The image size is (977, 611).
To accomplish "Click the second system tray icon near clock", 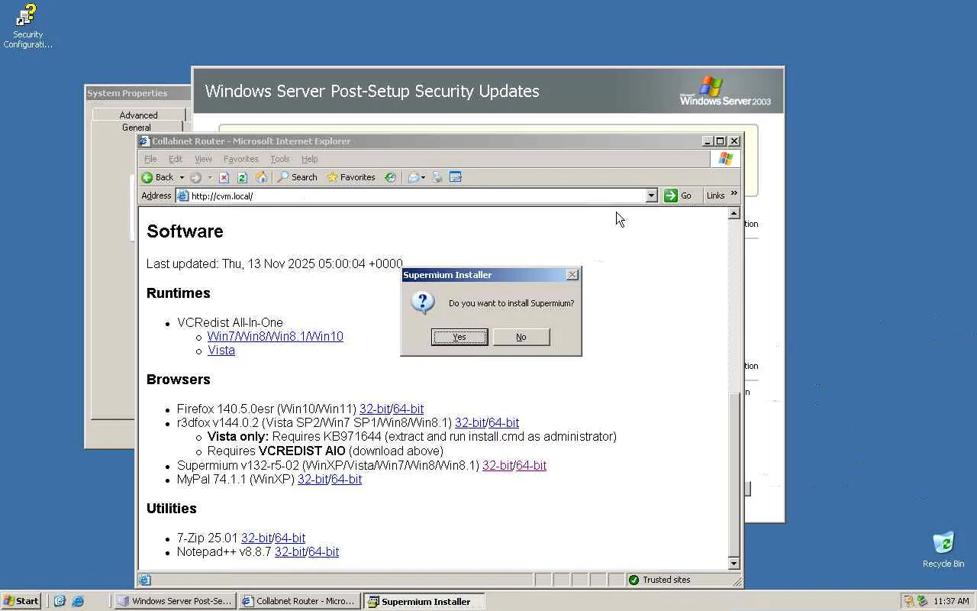I will 922,601.
